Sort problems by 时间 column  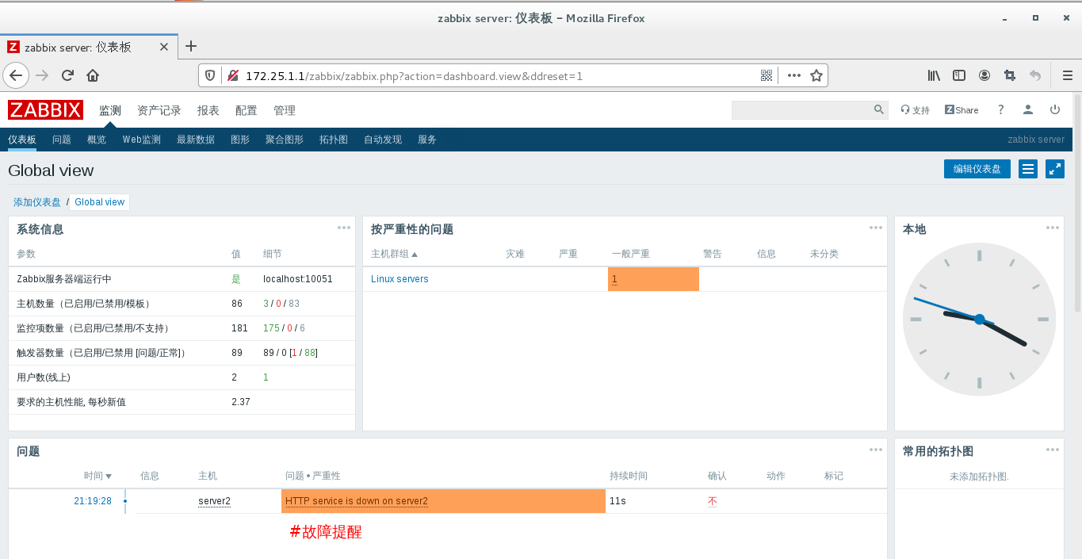coord(97,476)
